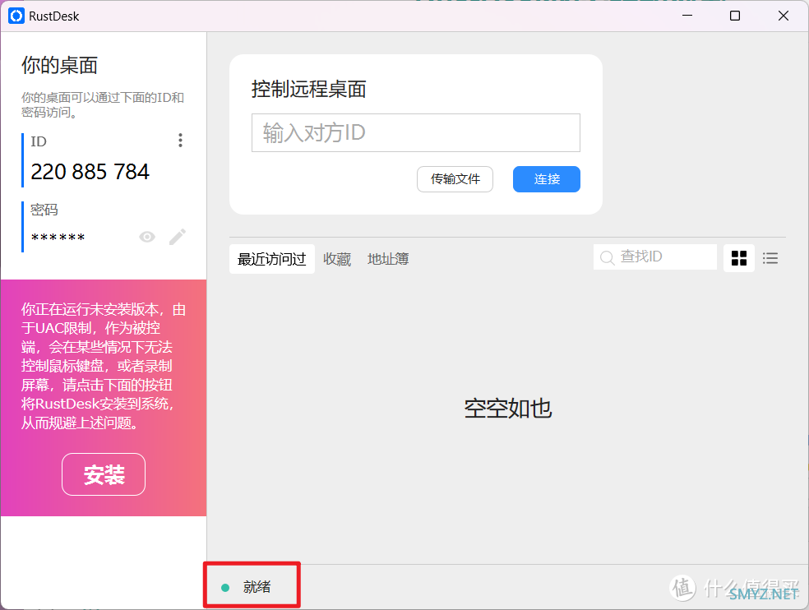This screenshot has width=809, height=610.
Task: Maximize the RustDesk window
Action: click(735, 16)
